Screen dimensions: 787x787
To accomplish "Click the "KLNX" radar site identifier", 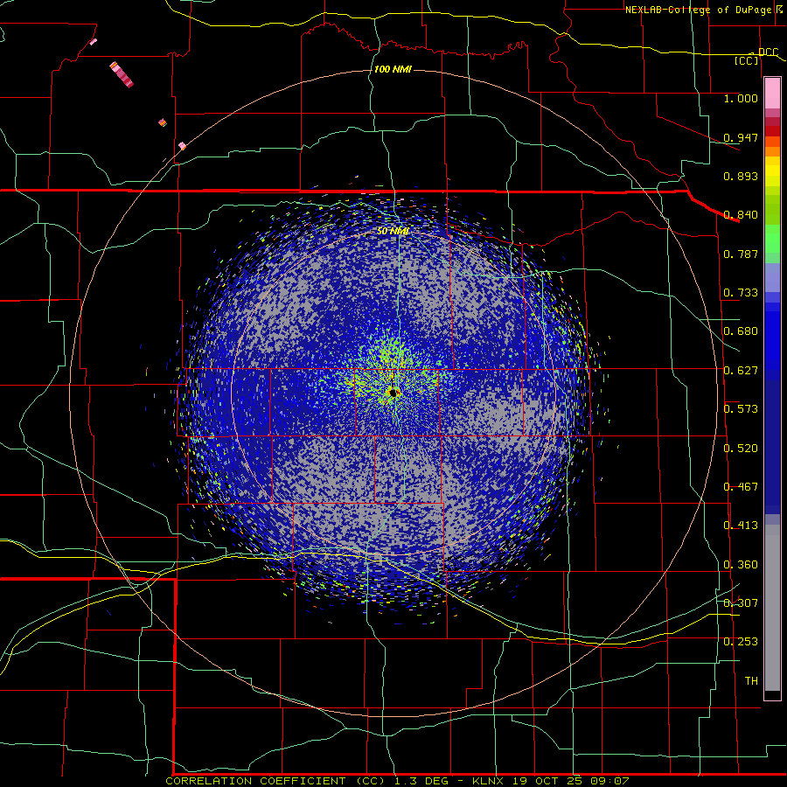I will [489, 781].
